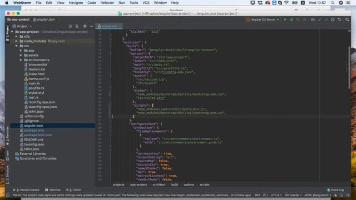This screenshot has height=200, width=356.
Task: Select tsconfig.app.json in project tree
Action: 42,102
